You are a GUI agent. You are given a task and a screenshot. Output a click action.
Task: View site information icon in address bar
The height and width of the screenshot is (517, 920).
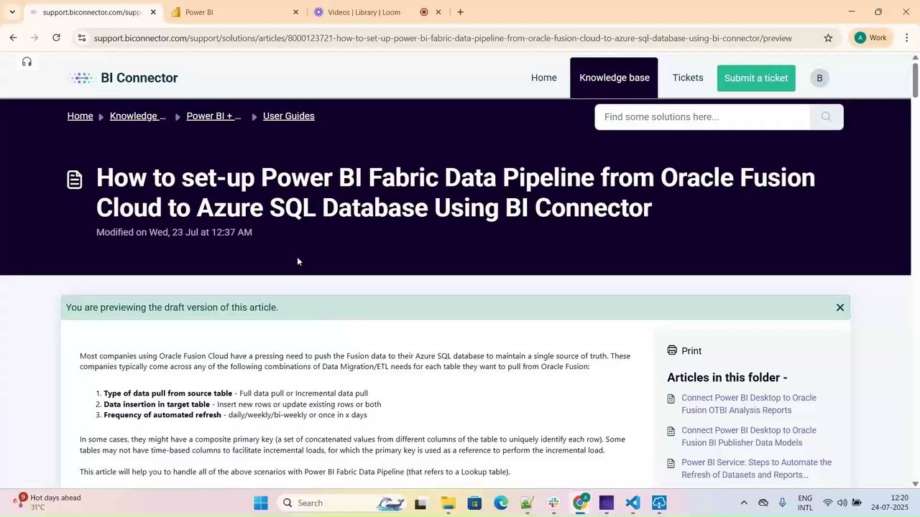pos(82,38)
